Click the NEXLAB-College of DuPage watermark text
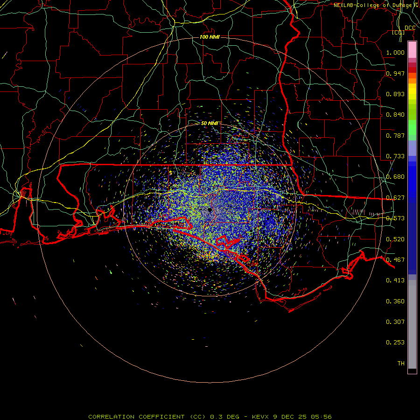The width and height of the screenshot is (420, 420). (376, 5)
